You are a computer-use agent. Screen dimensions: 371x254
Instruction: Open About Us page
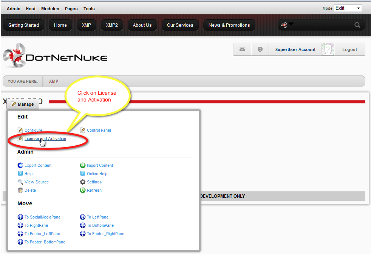pos(142,25)
